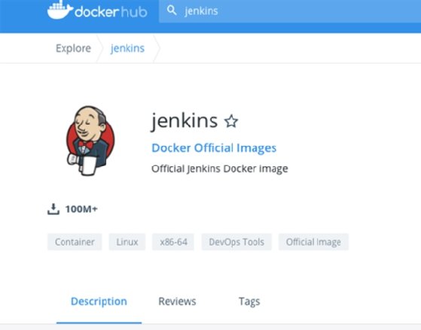
Task: Select the Official Image tag chip
Action: click(x=313, y=242)
